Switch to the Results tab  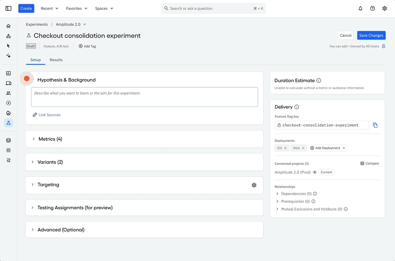[x=56, y=60]
